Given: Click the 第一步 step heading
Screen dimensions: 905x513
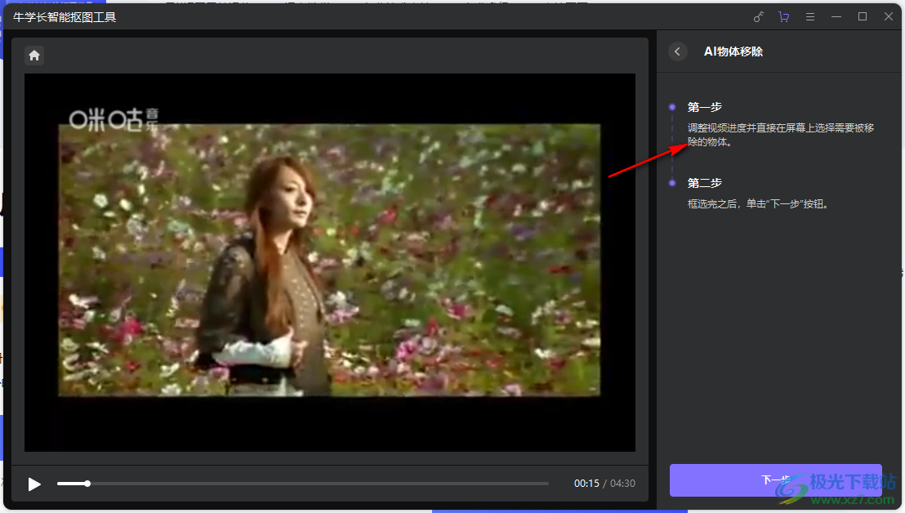Looking at the screenshot, I should 704,107.
